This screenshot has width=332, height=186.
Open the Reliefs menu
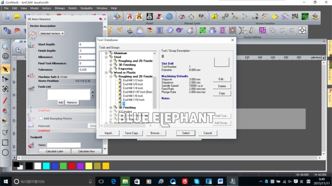pyautogui.click(x=73, y=8)
